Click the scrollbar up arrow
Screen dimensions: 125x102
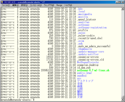point(122,9)
